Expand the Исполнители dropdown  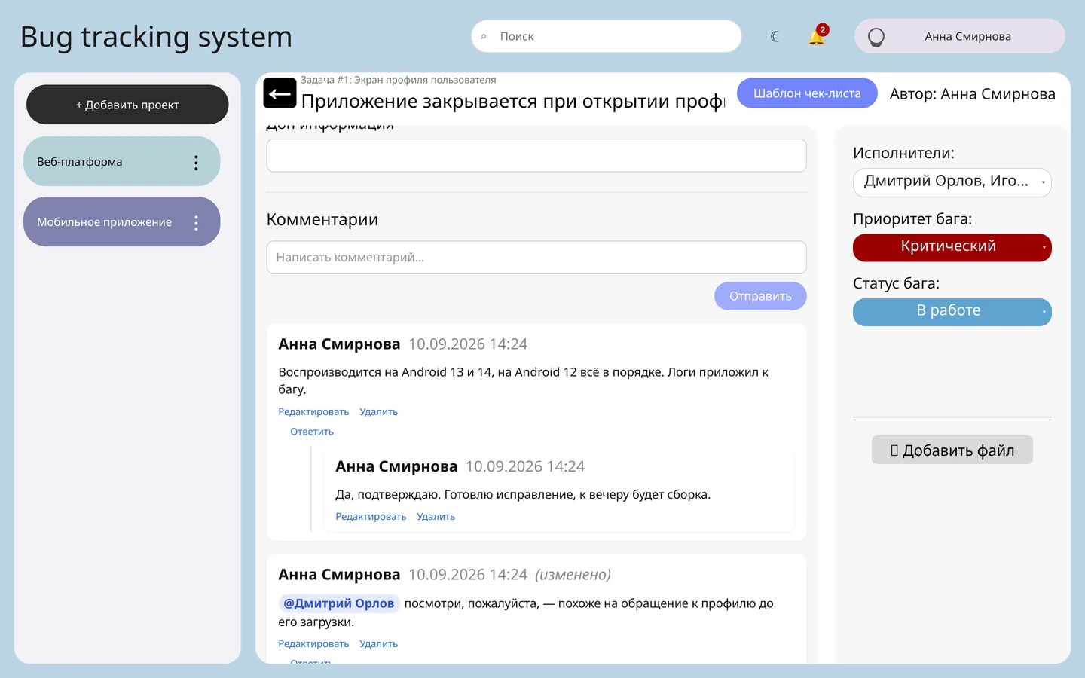(x=952, y=182)
